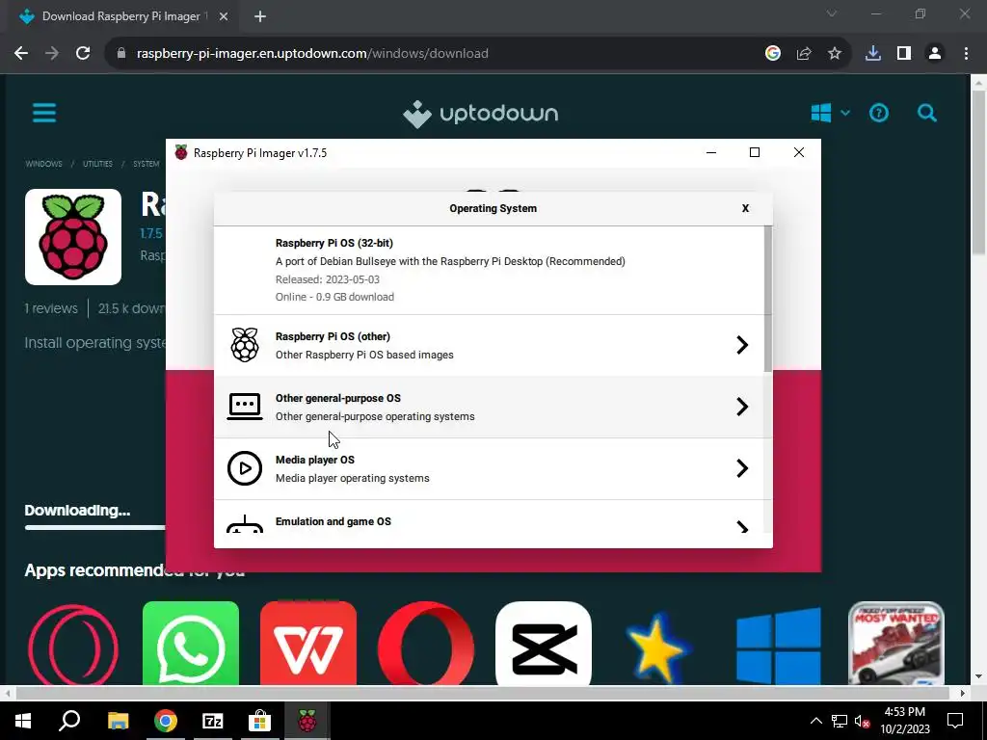Click the UTILITIES breadcrumb link
The width and height of the screenshot is (987, 740).
[97, 164]
